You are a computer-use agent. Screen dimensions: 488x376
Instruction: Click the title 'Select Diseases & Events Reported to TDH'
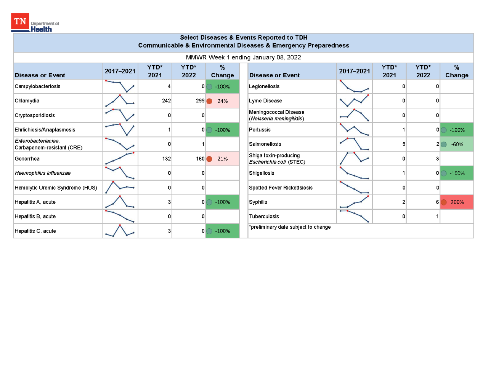point(244,37)
